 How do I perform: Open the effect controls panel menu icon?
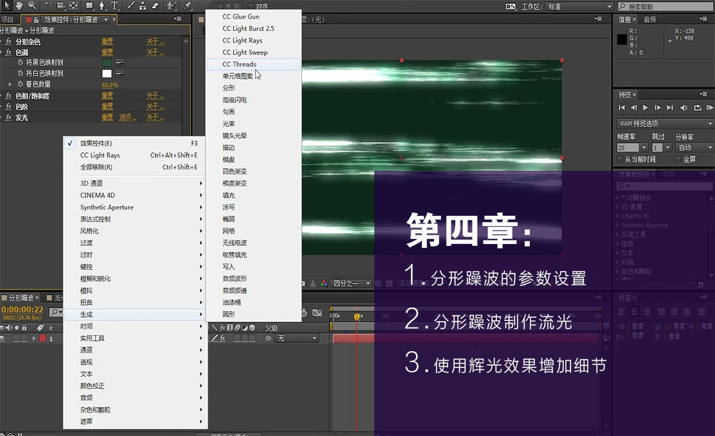coord(177,19)
